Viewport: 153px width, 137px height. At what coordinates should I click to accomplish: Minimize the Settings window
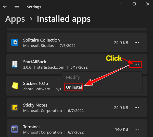point(120,4)
